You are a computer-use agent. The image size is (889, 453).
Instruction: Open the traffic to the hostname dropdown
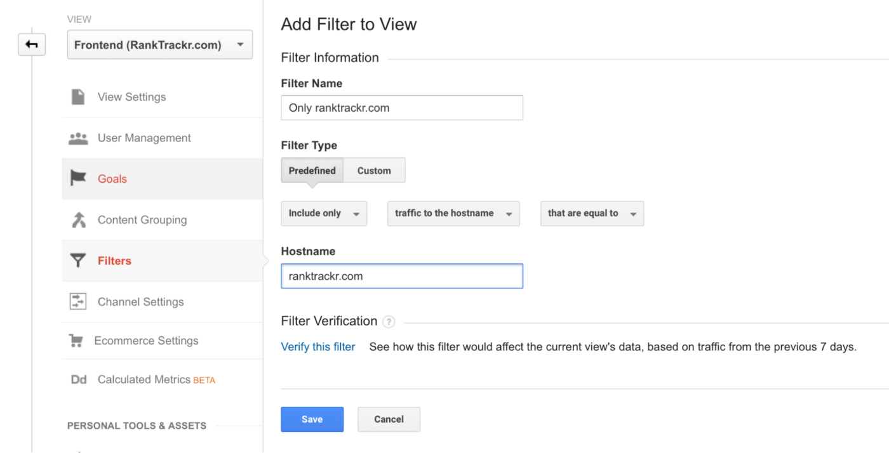(453, 214)
